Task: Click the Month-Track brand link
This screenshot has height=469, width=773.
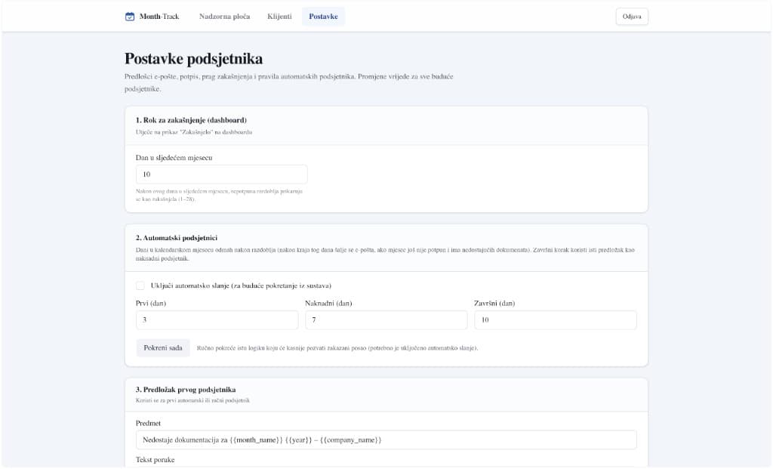Action: coord(153,16)
